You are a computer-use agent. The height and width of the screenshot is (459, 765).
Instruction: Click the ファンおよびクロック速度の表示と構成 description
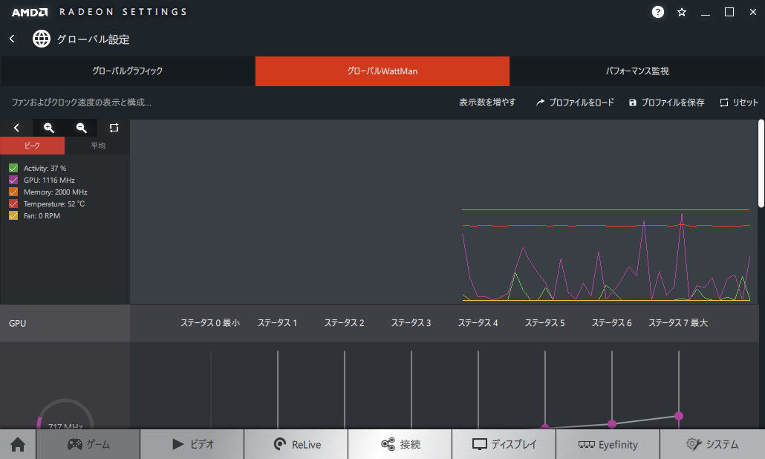[82, 102]
